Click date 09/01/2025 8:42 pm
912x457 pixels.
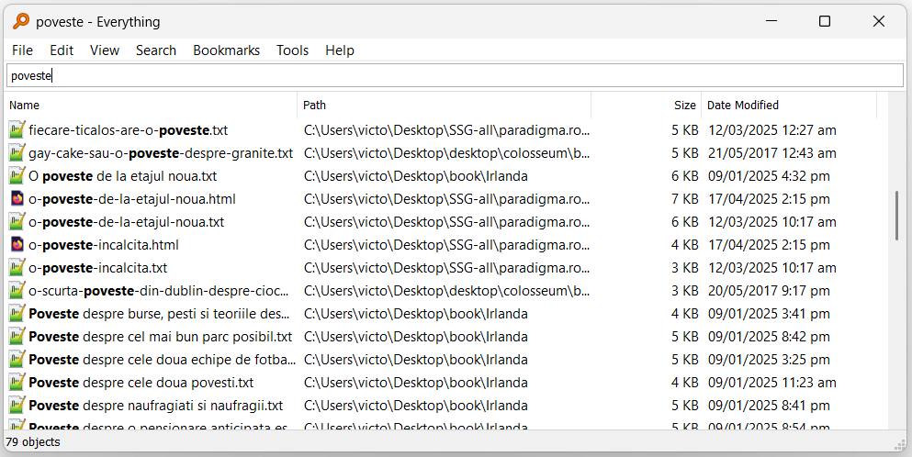(x=769, y=337)
